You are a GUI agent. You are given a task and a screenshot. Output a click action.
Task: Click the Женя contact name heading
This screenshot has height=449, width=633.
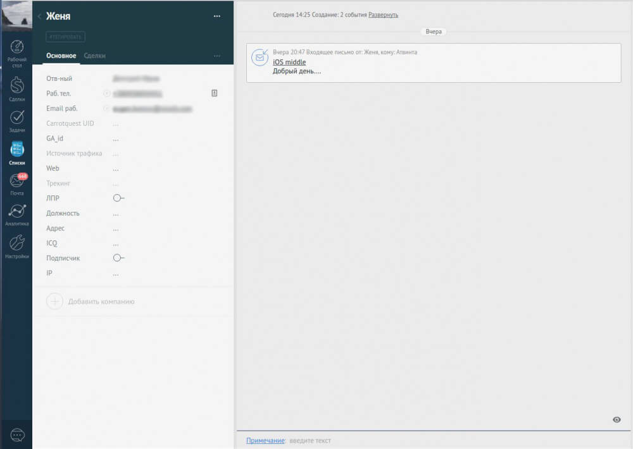point(58,16)
